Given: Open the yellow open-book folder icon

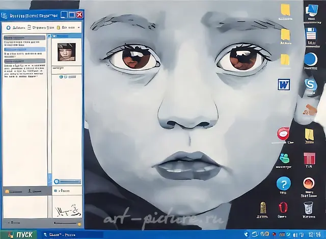Looking at the screenshot, I should coord(309,136).
